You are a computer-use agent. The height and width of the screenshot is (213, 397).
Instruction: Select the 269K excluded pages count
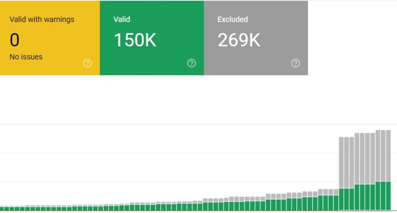coord(239,40)
